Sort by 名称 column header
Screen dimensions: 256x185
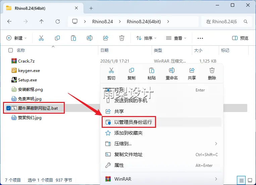pyautogui.click(x=21, y=50)
